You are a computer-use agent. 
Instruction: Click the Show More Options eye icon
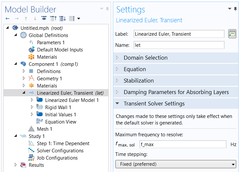click(x=44, y=18)
